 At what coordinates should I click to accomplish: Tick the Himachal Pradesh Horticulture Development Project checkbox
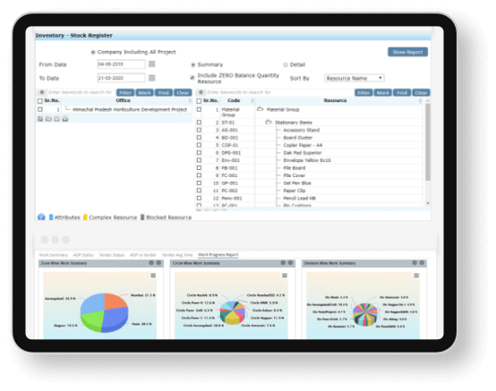(40, 109)
